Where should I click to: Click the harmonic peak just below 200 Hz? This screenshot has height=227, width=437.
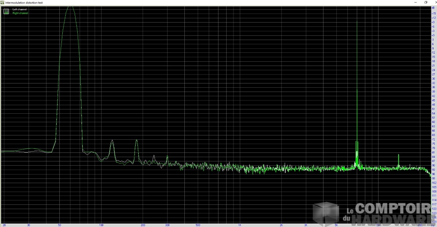click(x=137, y=141)
